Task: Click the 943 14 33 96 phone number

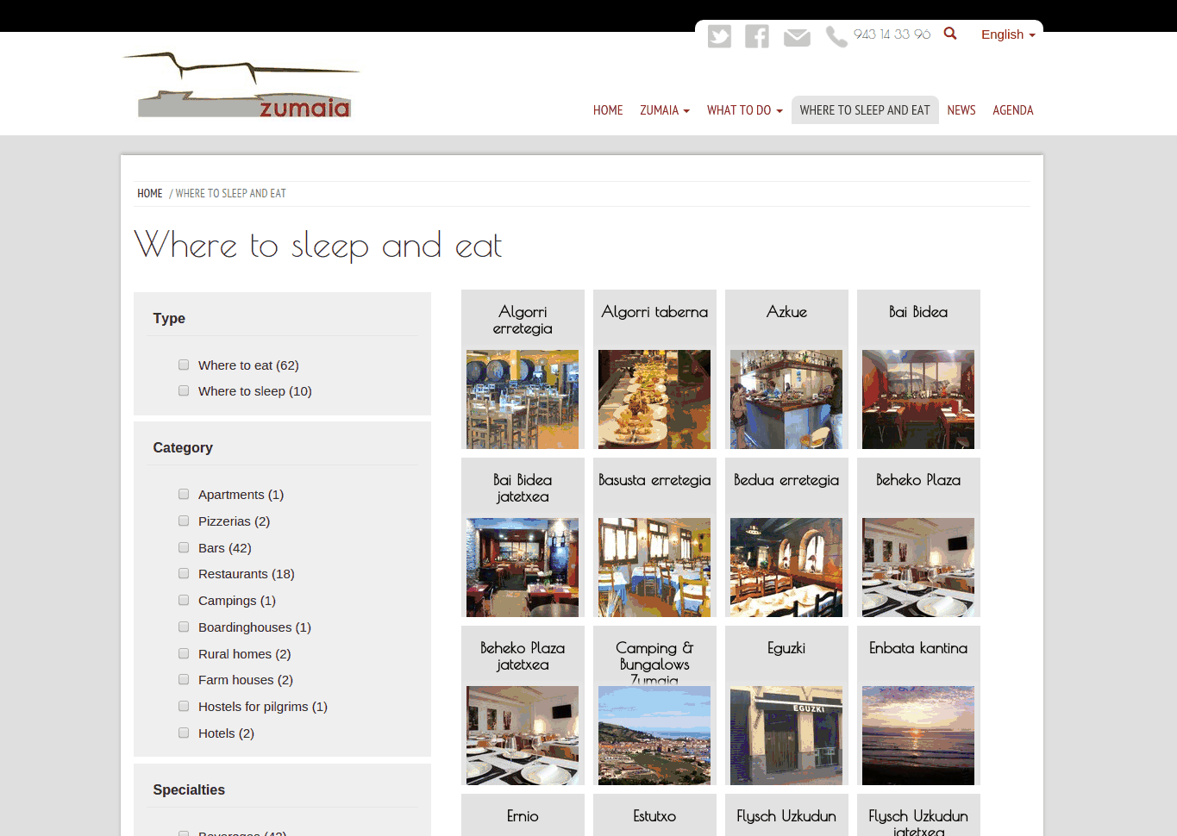Action: tap(892, 34)
